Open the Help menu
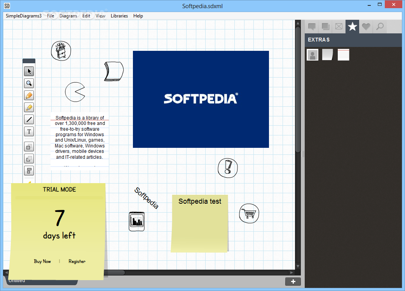 coord(138,16)
